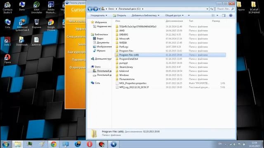Open the Добавить в библиотеку dropdown
Viewport: 264px width, 148px height.
[x=145, y=16]
